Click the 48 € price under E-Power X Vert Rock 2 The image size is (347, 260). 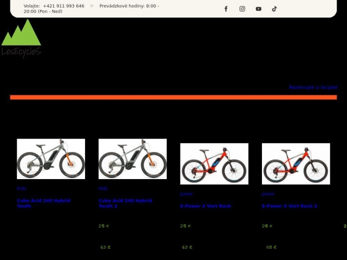pyautogui.click(x=271, y=247)
